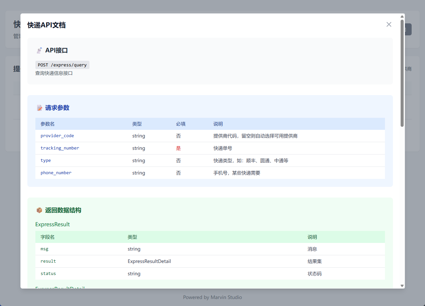Click the satellite icon beside API接口
The width and height of the screenshot is (425, 306).
pos(39,50)
